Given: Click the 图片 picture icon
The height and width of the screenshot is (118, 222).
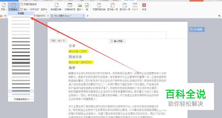Looking at the screenshot, I should tap(80, 5).
